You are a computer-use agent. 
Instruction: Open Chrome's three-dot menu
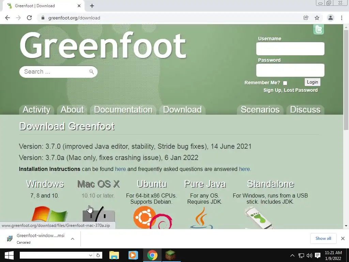click(342, 18)
